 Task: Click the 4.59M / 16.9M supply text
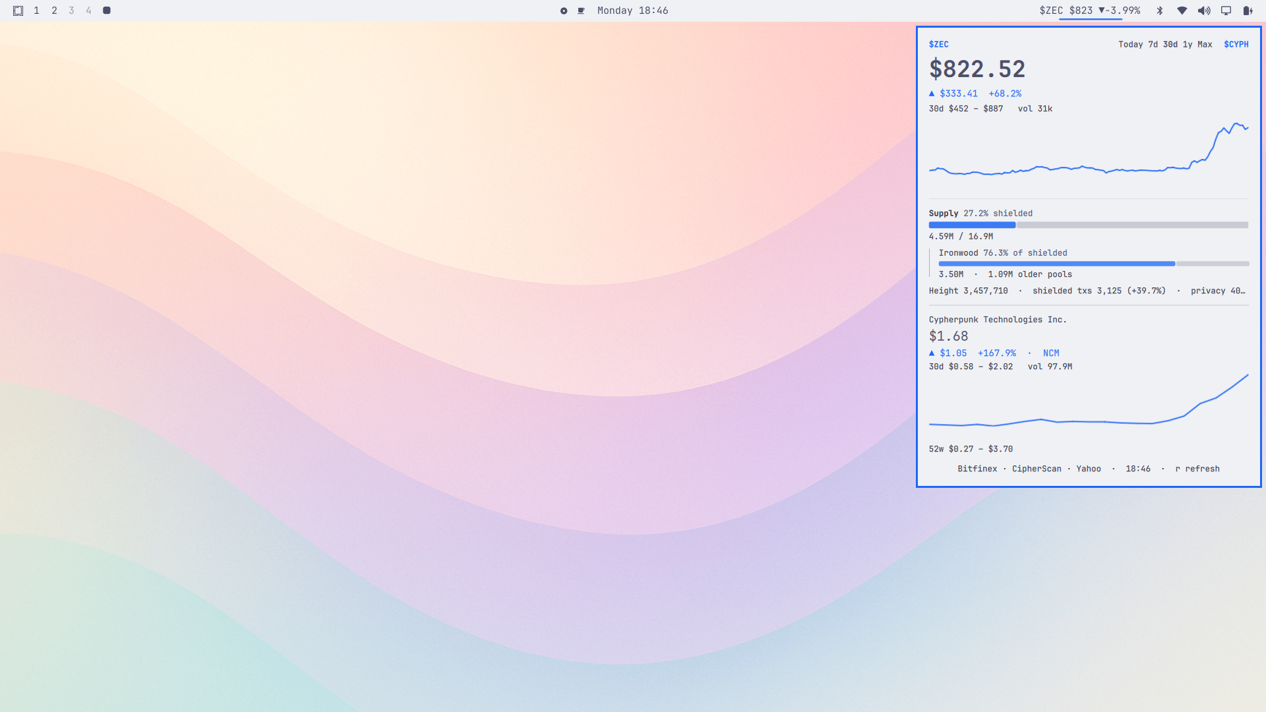pyautogui.click(x=961, y=236)
